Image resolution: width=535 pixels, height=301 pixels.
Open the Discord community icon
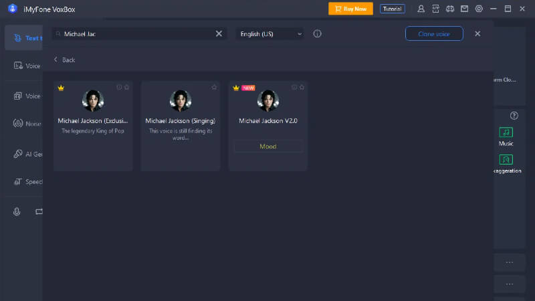(450, 9)
